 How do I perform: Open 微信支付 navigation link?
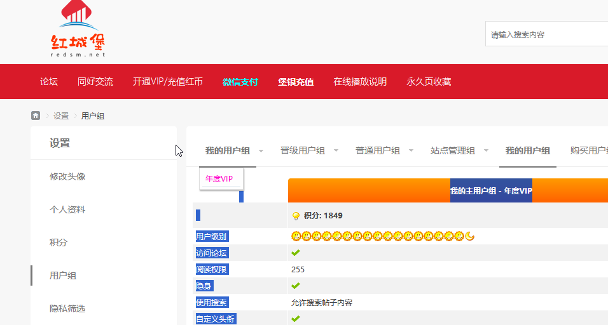click(240, 82)
